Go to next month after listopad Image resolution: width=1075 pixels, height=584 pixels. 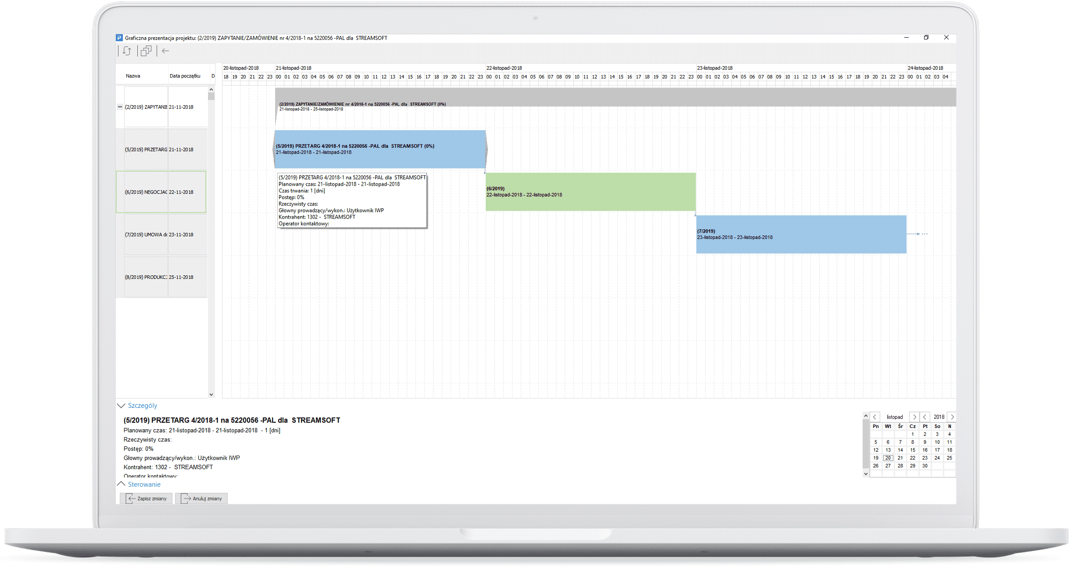point(914,417)
